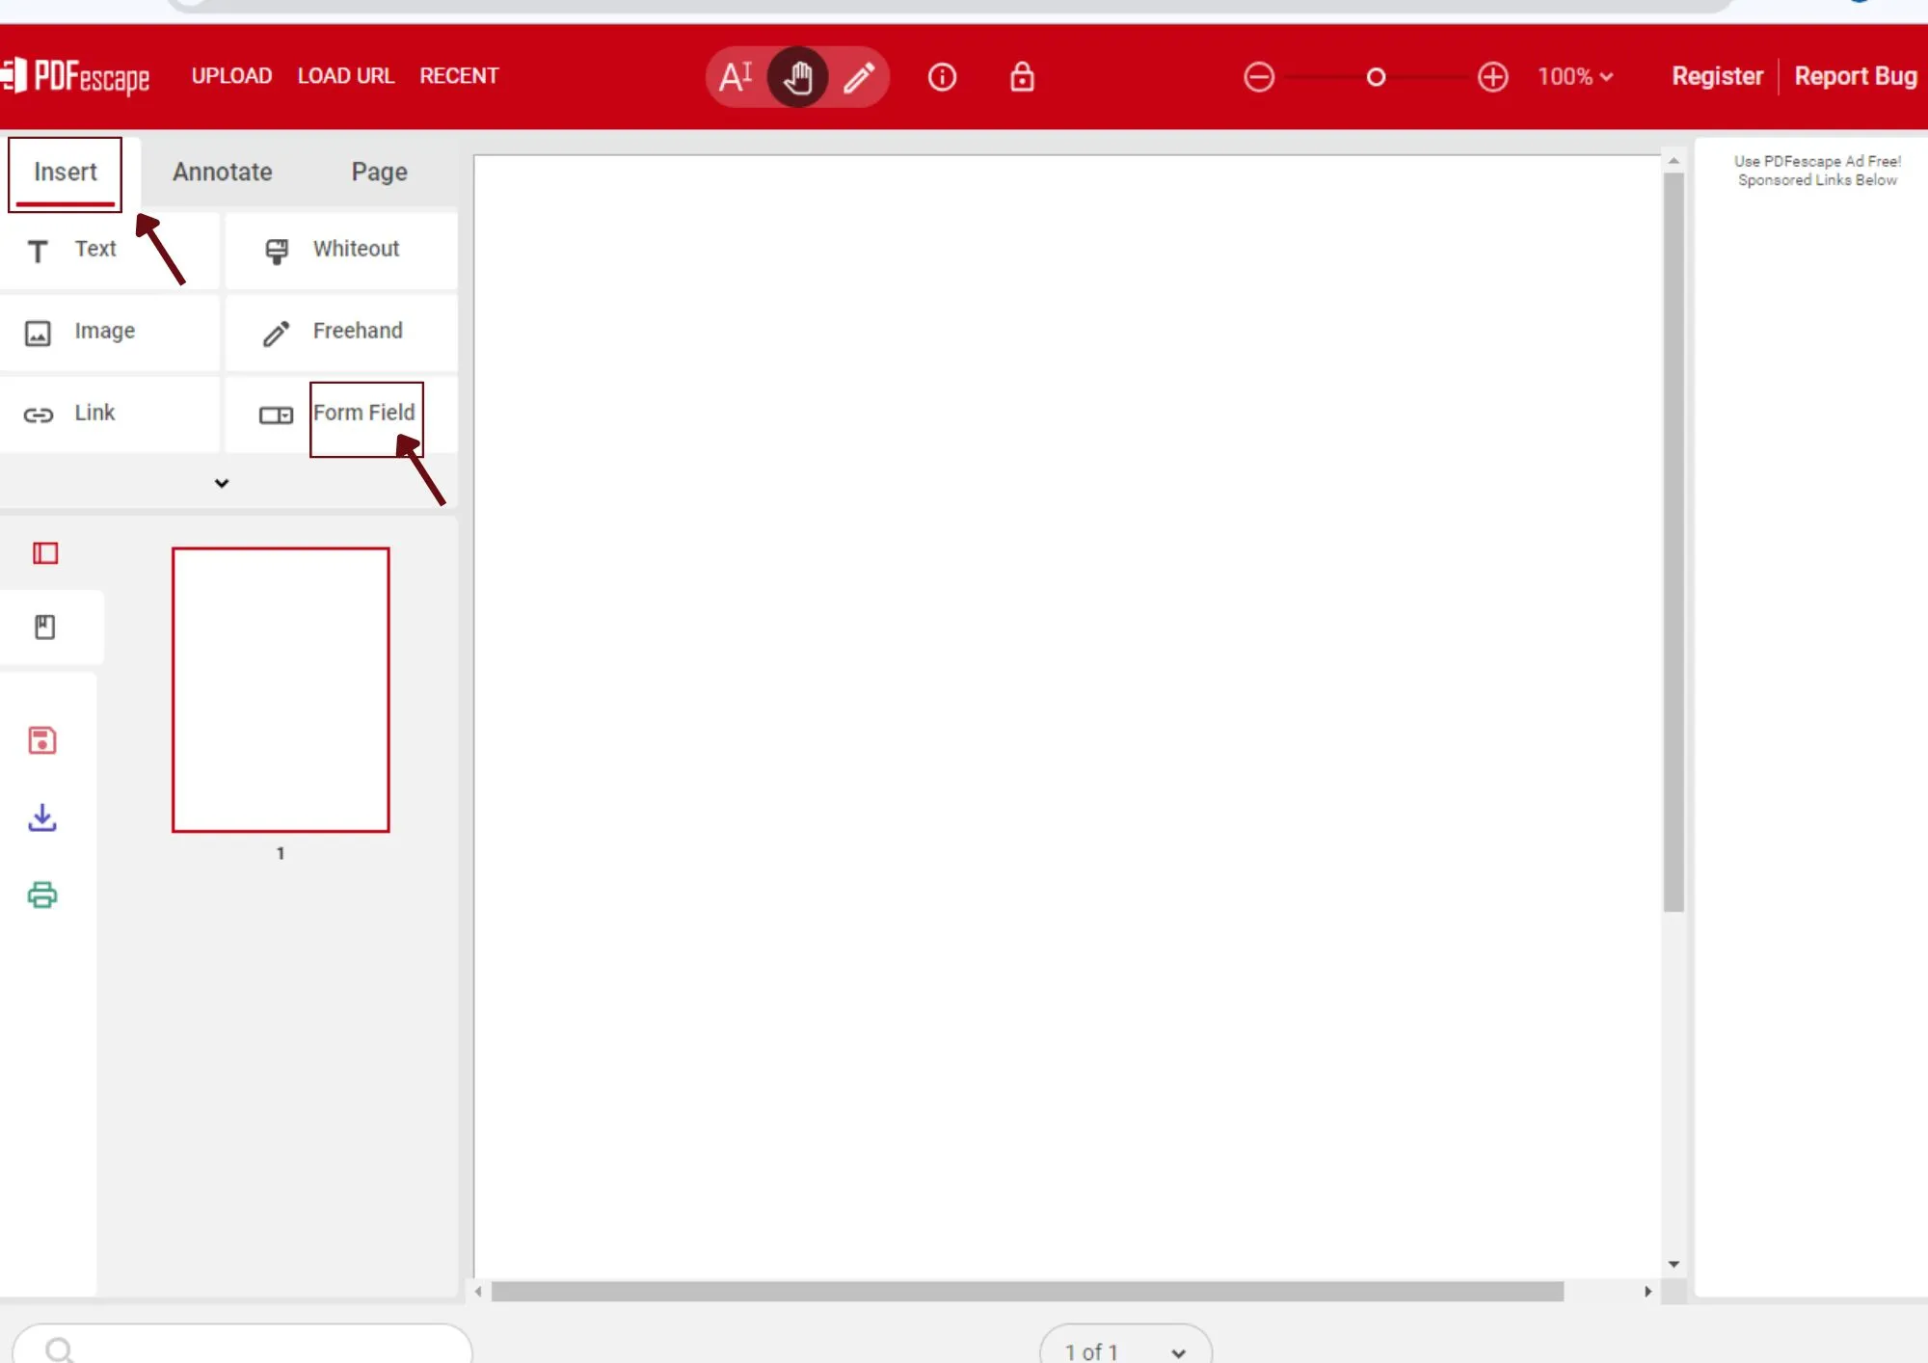Open the UPLOAD menu

(231, 76)
